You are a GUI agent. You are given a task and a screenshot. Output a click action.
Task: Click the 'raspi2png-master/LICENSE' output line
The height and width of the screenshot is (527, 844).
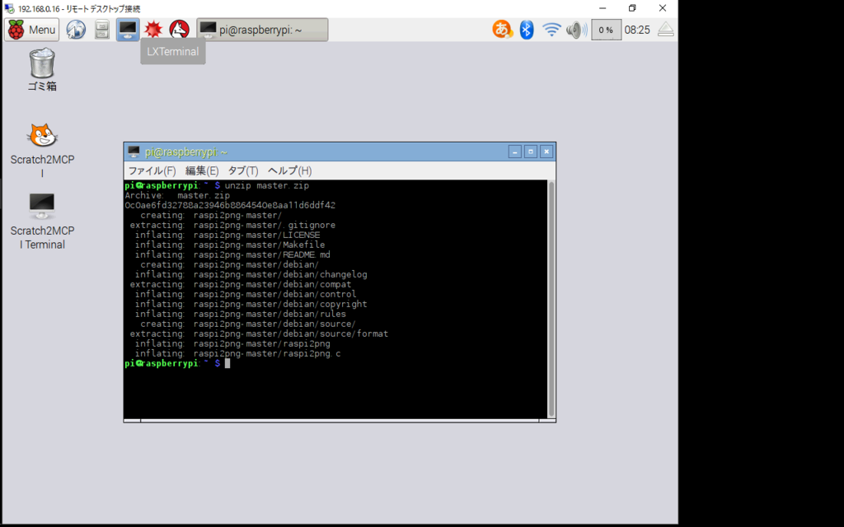(257, 235)
